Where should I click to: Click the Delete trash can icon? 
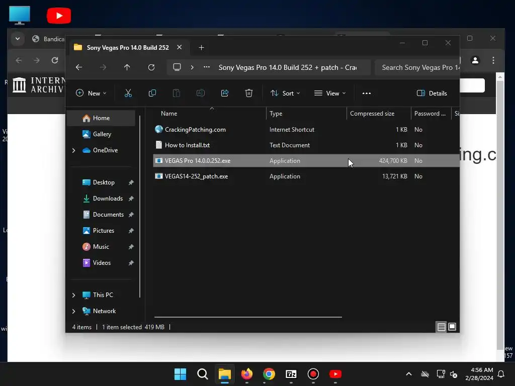pyautogui.click(x=249, y=93)
